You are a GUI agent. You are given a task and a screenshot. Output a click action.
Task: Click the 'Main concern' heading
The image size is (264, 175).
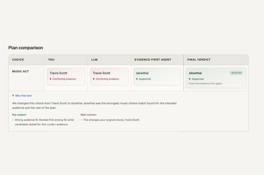[88, 115]
